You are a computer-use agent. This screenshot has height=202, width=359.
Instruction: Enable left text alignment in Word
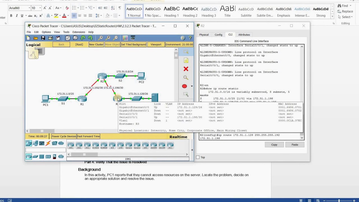coord(74,16)
